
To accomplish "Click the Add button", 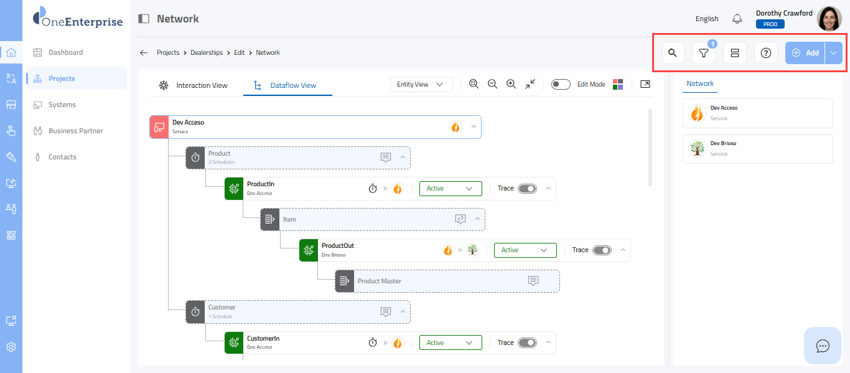I will pos(806,54).
